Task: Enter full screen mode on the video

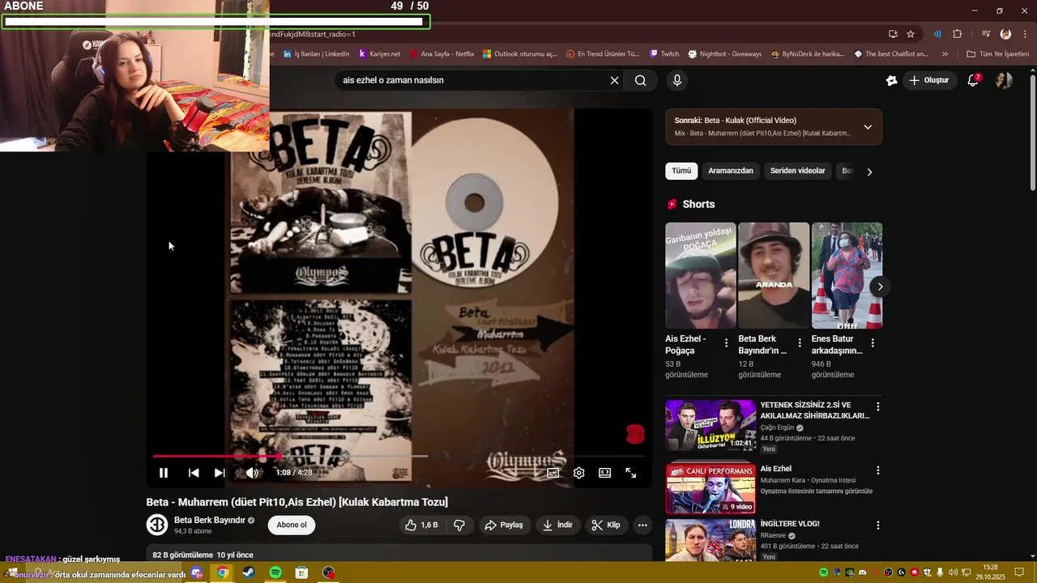Action: pyautogui.click(x=631, y=473)
